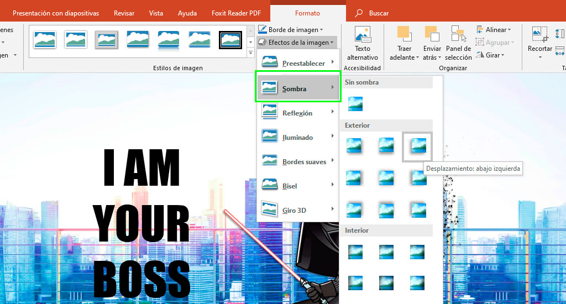This screenshot has height=304, width=566.
Task: Open Borde de imagen dropdown
Action: pos(291,30)
